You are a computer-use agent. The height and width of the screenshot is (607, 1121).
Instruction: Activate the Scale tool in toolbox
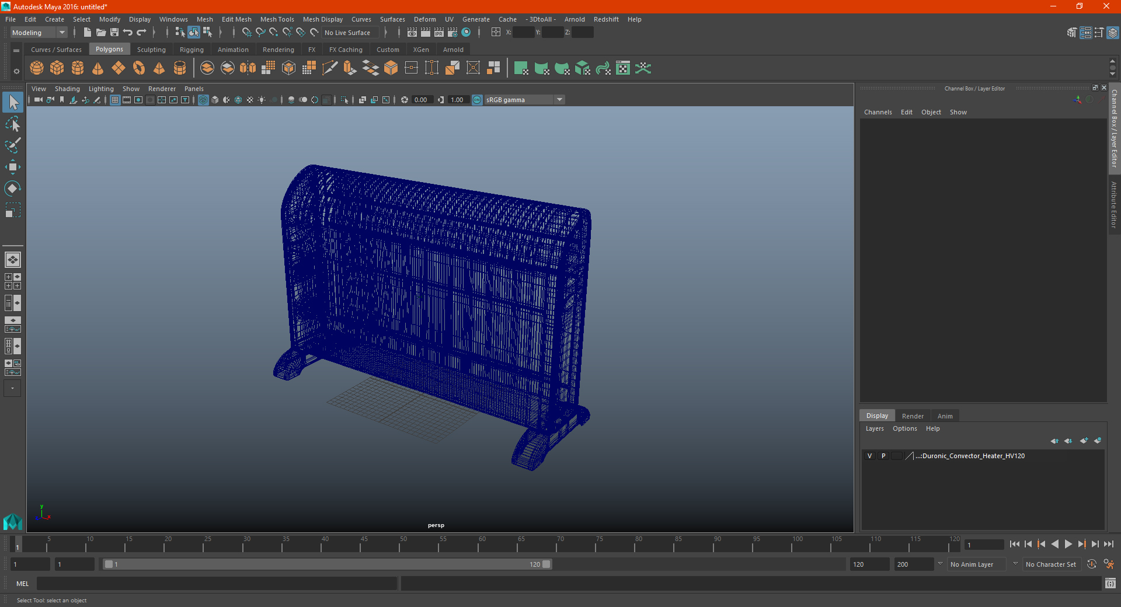13,210
